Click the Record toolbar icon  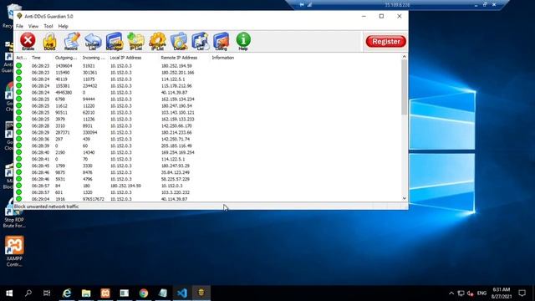point(71,41)
